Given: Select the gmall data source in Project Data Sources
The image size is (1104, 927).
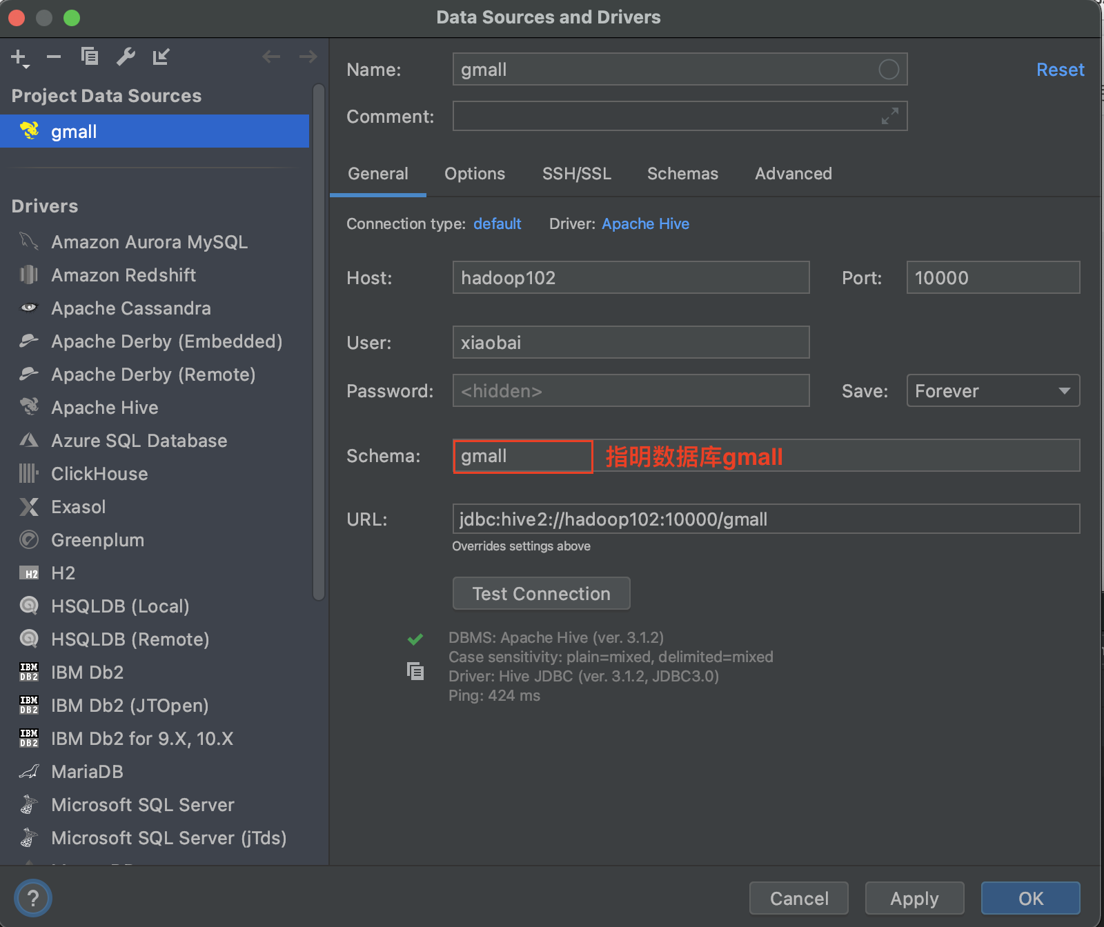Looking at the screenshot, I should click(155, 131).
